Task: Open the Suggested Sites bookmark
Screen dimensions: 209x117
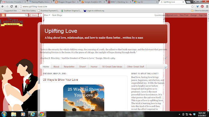Action: [x=9, y=11]
